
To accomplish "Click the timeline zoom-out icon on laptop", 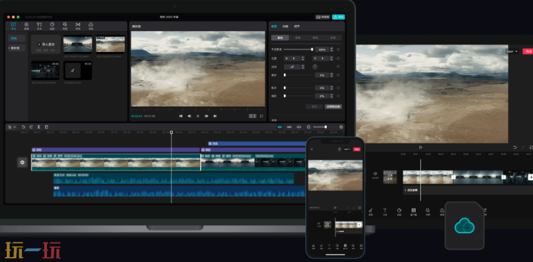I will [x=308, y=127].
